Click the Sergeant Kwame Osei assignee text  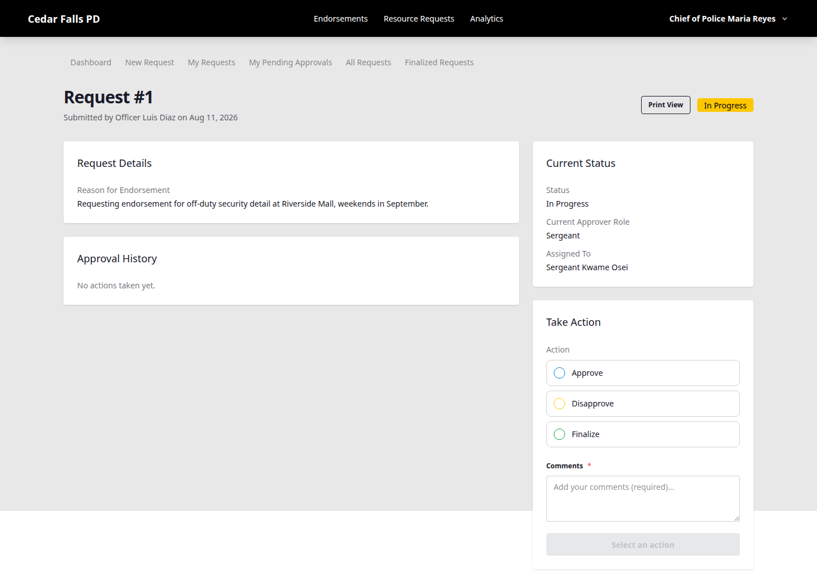pos(587,267)
